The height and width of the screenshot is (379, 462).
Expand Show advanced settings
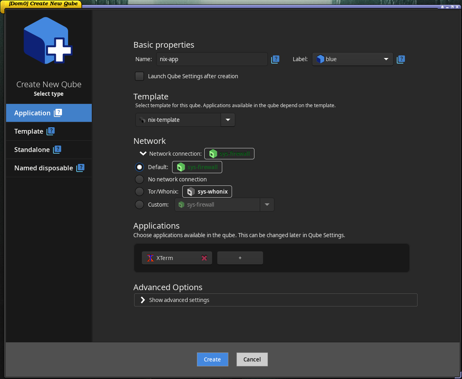(x=179, y=300)
